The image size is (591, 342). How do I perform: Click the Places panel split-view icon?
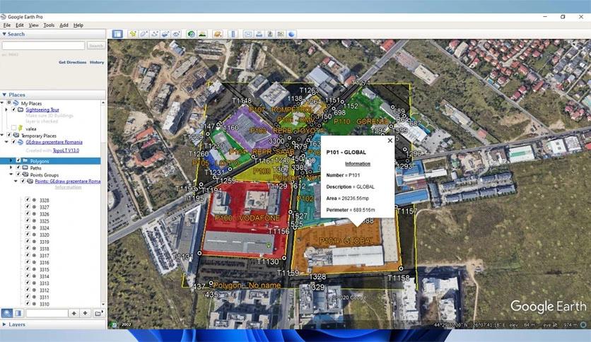(18, 313)
